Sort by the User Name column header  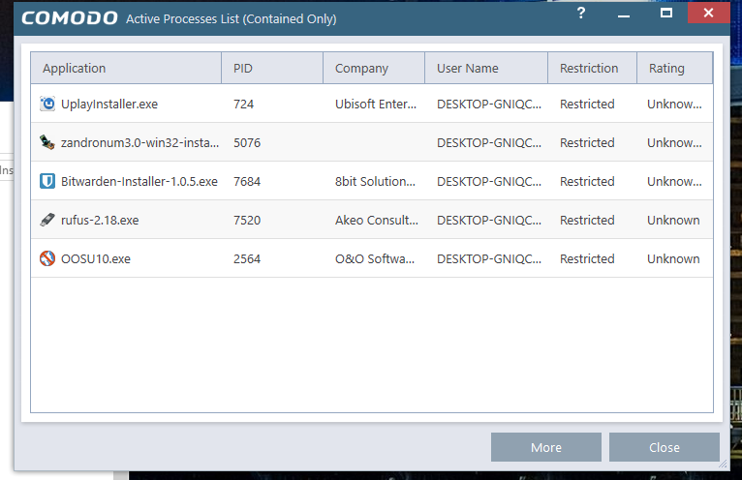coord(486,68)
